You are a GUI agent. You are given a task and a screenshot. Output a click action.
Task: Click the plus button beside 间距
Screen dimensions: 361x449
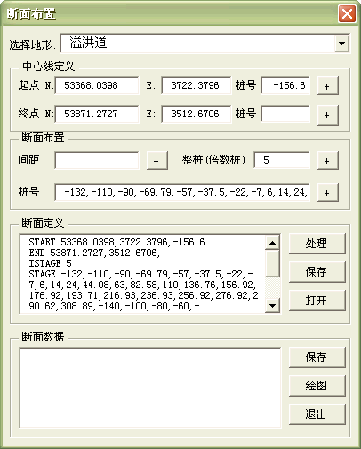tap(156, 161)
